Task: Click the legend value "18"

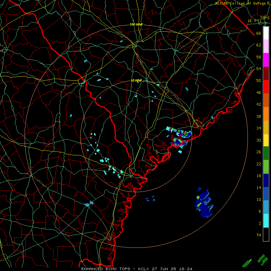Action: point(259,176)
